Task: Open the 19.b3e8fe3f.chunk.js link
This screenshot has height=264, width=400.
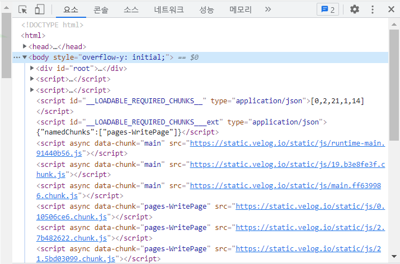Action: click(x=210, y=170)
